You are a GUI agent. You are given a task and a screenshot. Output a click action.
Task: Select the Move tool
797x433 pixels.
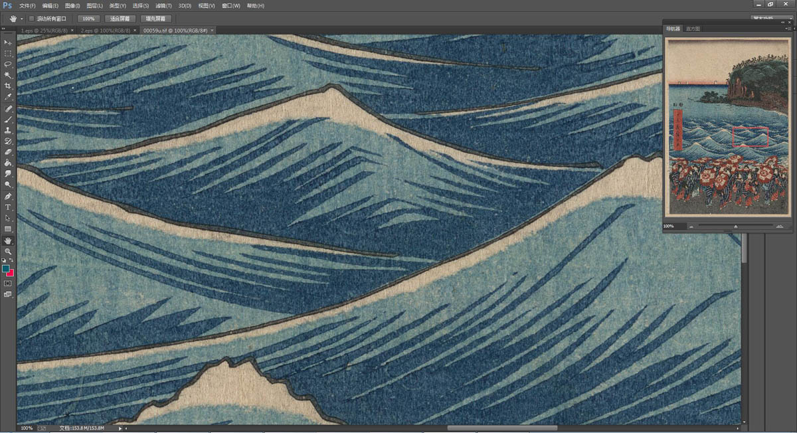(8, 42)
